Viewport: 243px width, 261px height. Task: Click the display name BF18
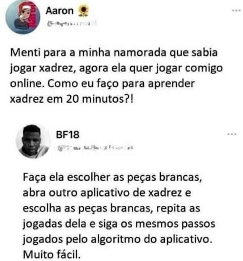(x=68, y=135)
